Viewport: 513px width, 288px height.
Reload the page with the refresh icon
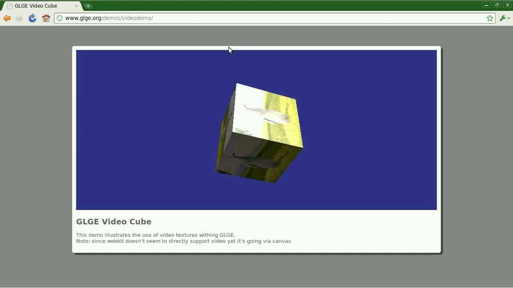32,18
